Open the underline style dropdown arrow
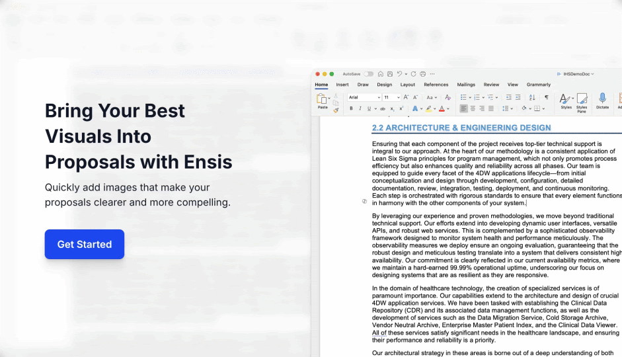This screenshot has height=357, width=622. click(375, 108)
